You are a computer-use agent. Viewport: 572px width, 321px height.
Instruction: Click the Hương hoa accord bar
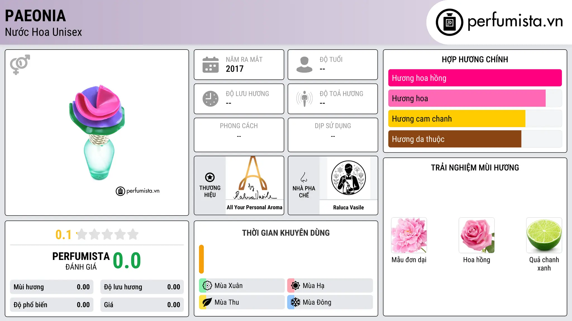tap(475, 98)
